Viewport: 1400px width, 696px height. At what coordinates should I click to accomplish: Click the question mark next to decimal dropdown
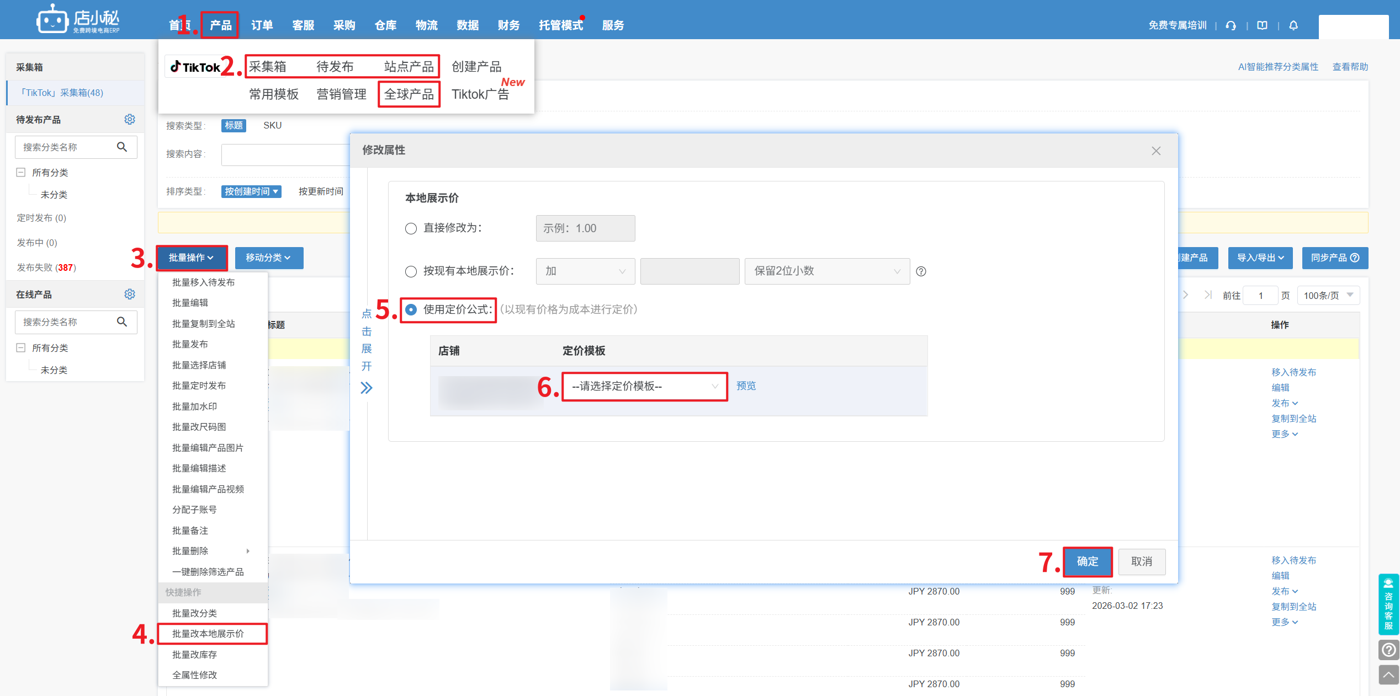921,271
